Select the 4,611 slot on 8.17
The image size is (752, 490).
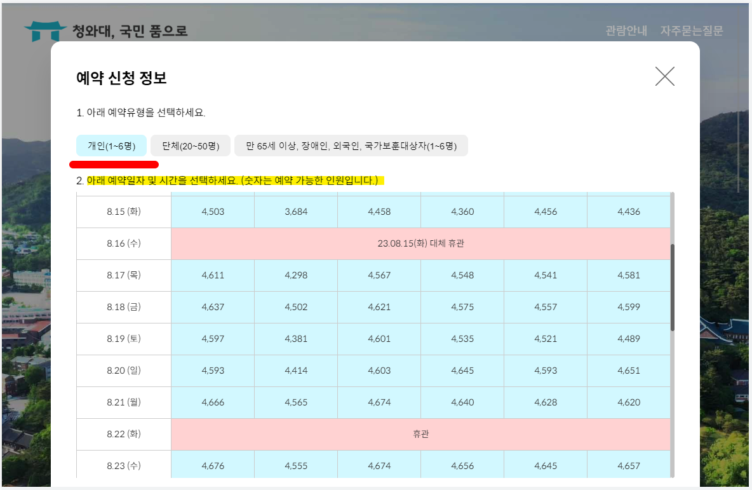[212, 275]
